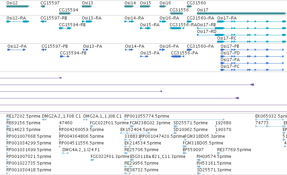
Task: Select the Osi17-RC transcript
Action: click(x=252, y=42)
